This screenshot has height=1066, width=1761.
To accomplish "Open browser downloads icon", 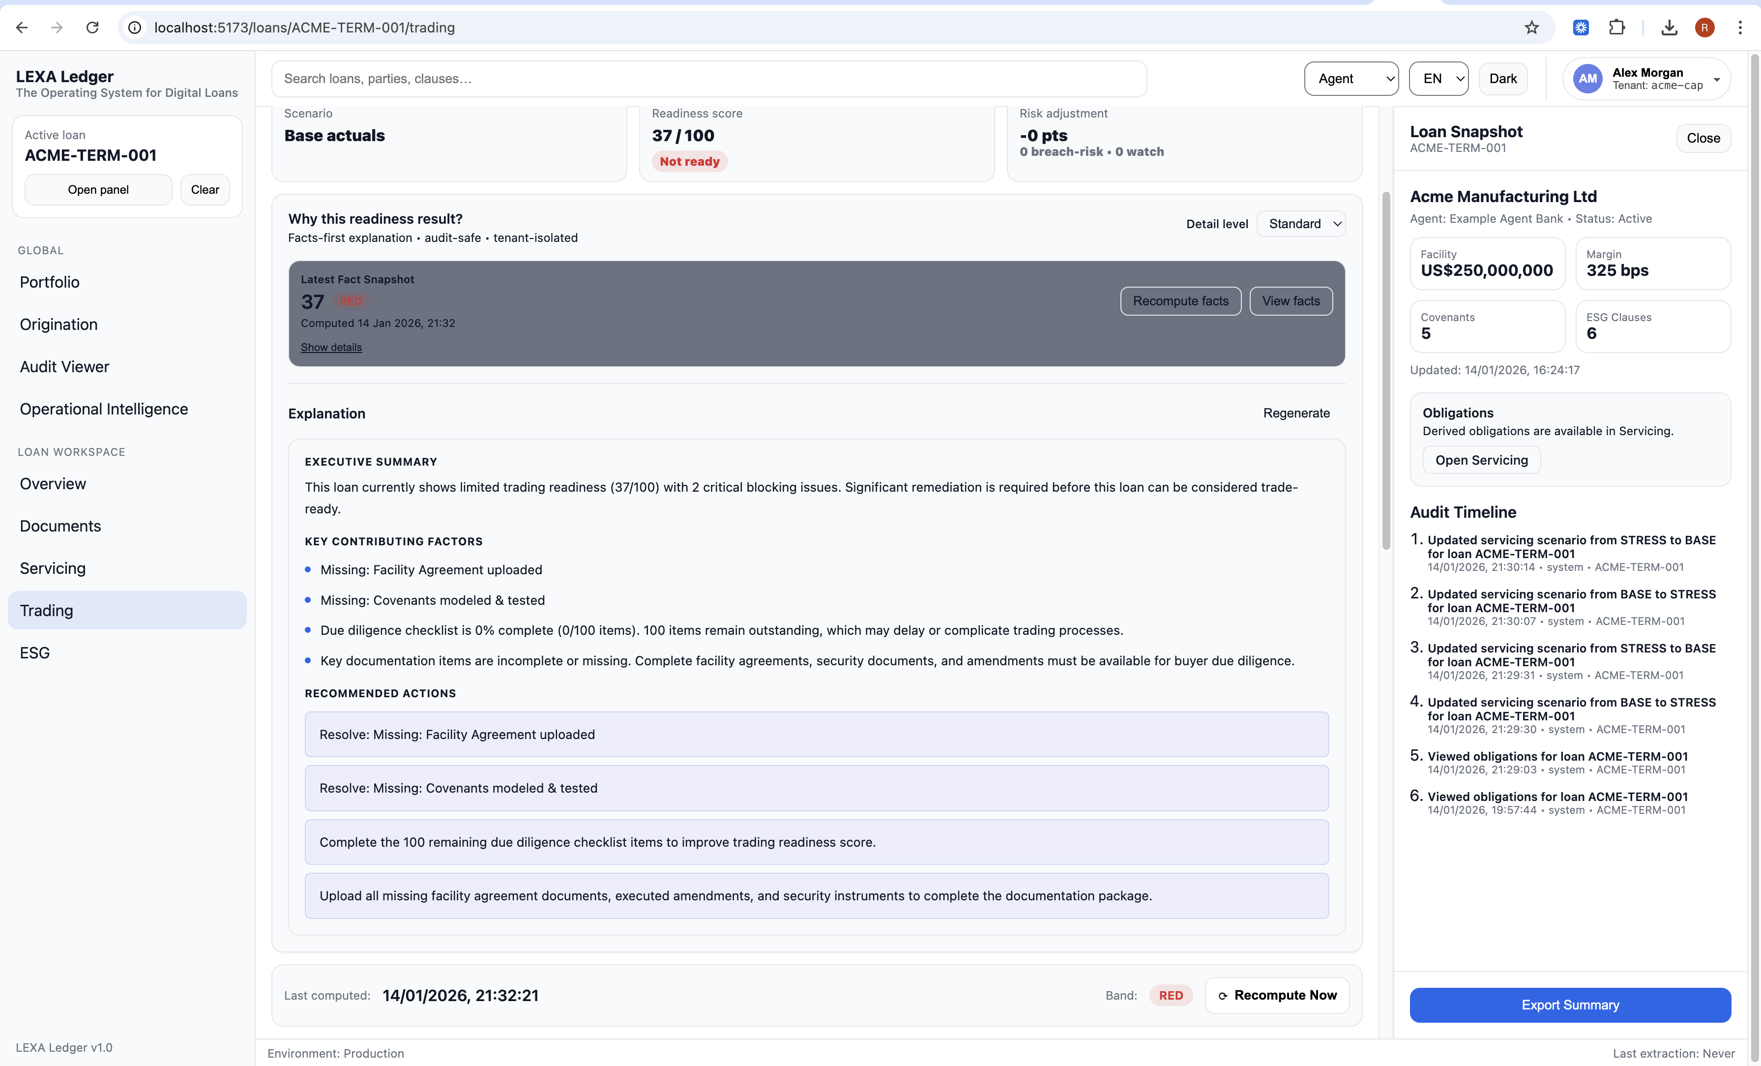I will [1669, 27].
